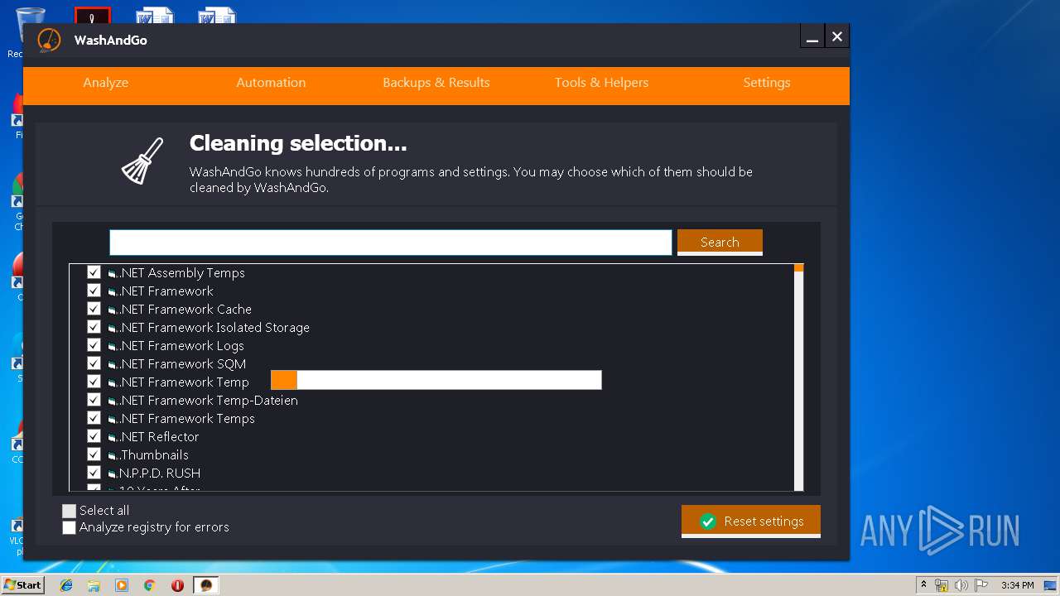Uncheck .NET Framework Logs
Screen dimensions: 1060x596
click(x=94, y=345)
